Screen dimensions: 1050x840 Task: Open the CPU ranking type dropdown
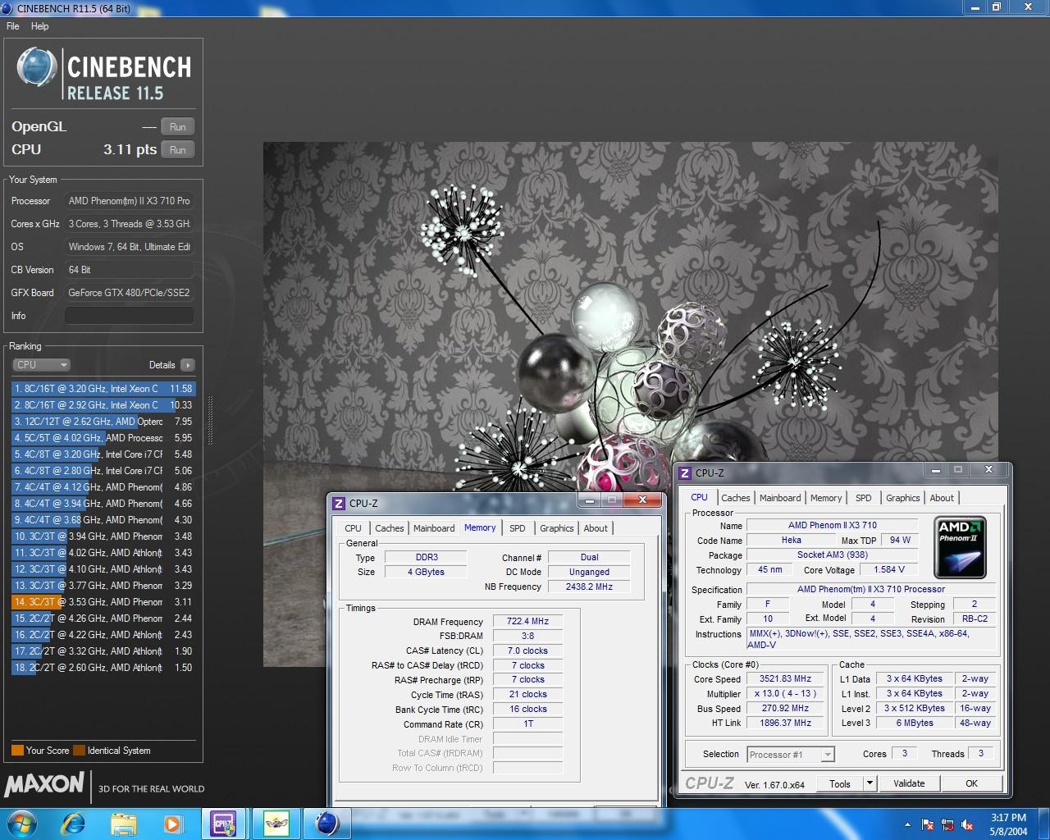(41, 365)
